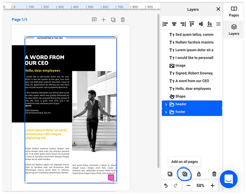
Task: Expand the footer folder layer
Action: 166,112
